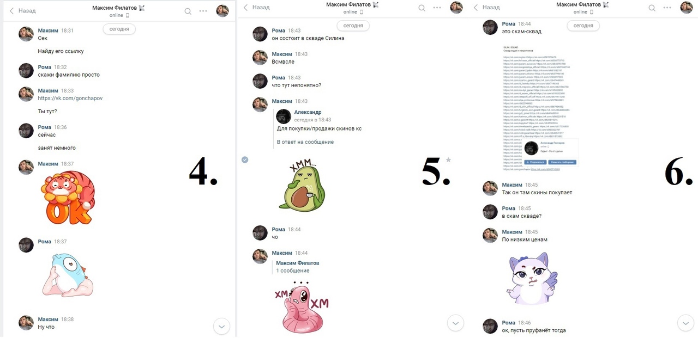Screen dimensions: 698x338
Task: Click Назад in the third chat panel
Action: click(486, 7)
